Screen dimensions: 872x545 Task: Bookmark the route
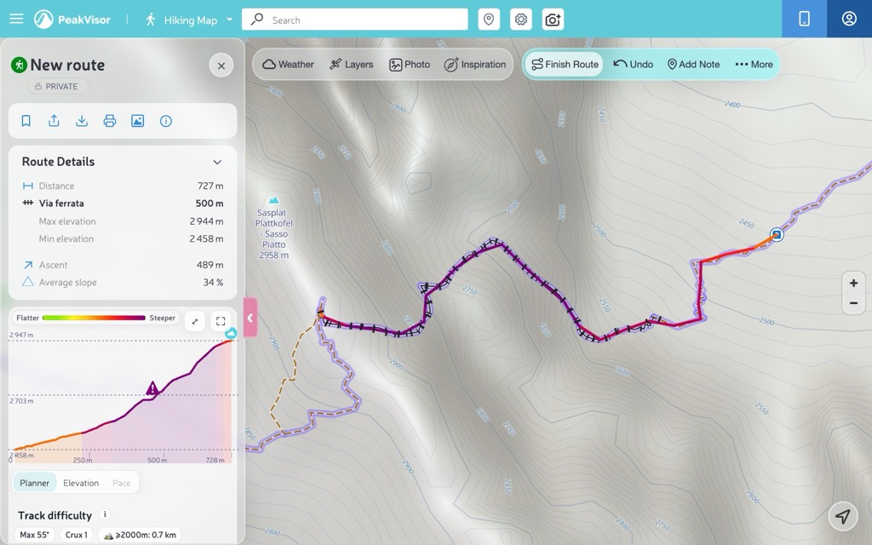26,121
